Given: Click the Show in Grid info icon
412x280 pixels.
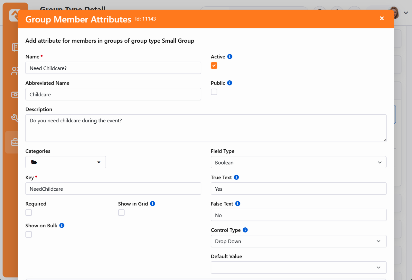Looking at the screenshot, I should 153,204.
